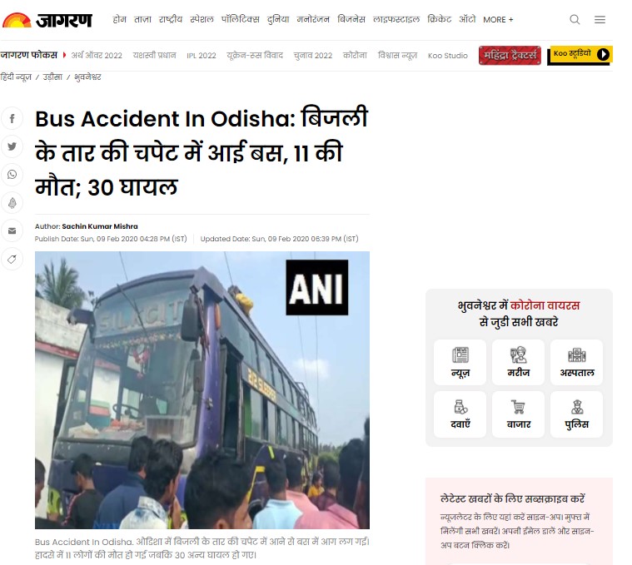Expand the MORE + navigation menu

pos(498,20)
